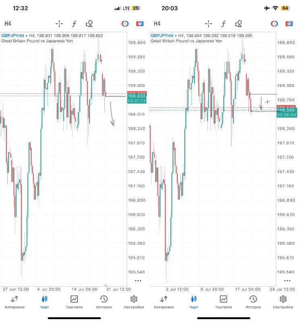Open indicators (f icon) on left chart
This screenshot has height=322, width=298.
click(x=74, y=24)
